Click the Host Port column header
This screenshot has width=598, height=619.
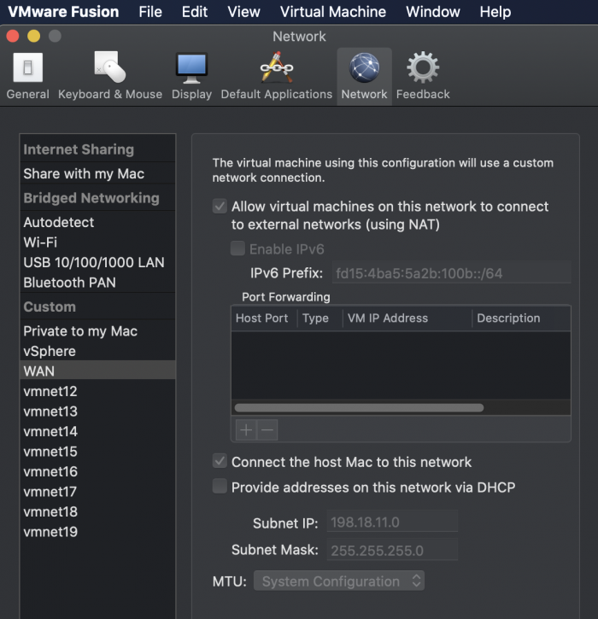tap(264, 318)
